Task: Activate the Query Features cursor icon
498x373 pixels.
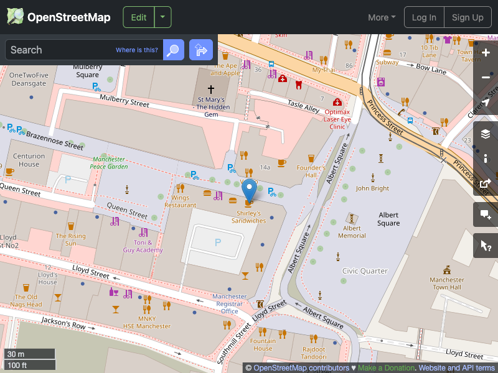Action: coord(486,245)
